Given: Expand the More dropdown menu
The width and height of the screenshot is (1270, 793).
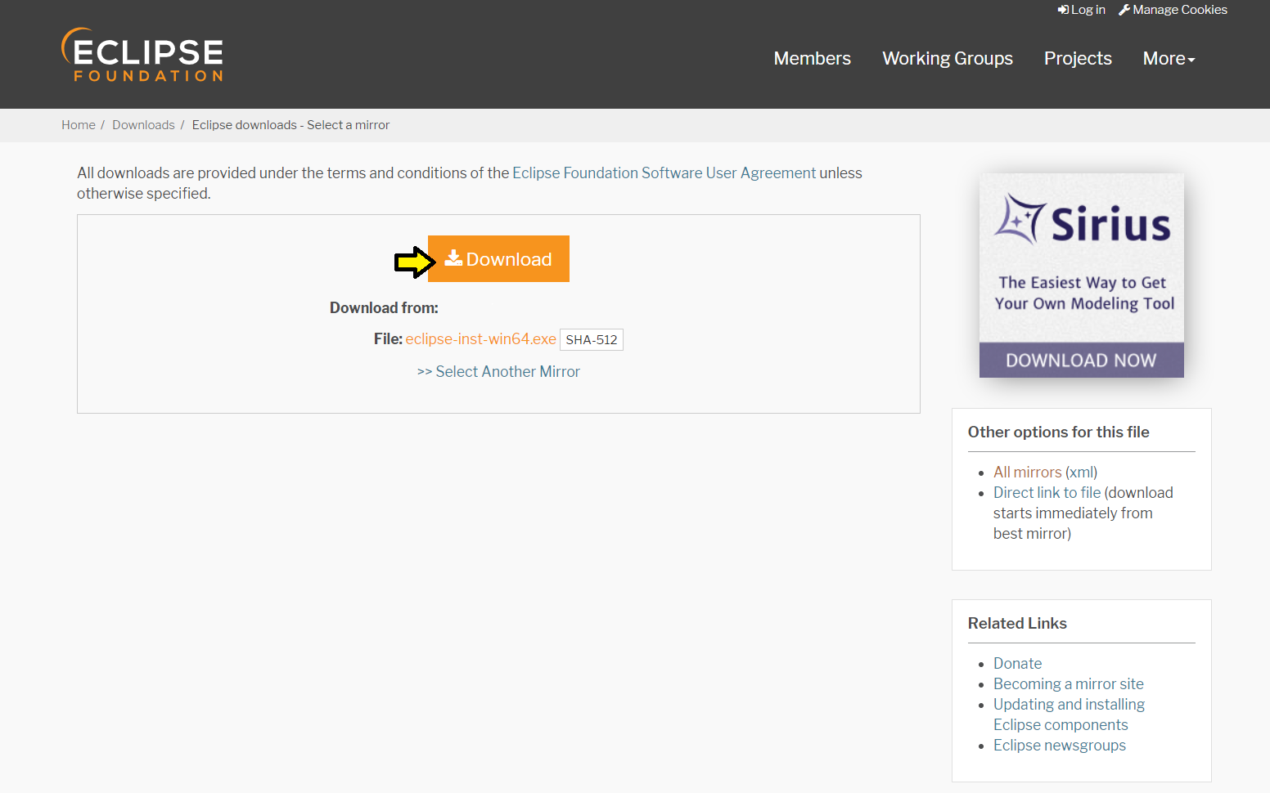Looking at the screenshot, I should pos(1169,58).
